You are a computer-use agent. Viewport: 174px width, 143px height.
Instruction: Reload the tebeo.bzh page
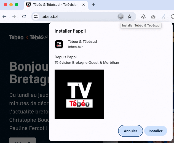click(x=24, y=17)
